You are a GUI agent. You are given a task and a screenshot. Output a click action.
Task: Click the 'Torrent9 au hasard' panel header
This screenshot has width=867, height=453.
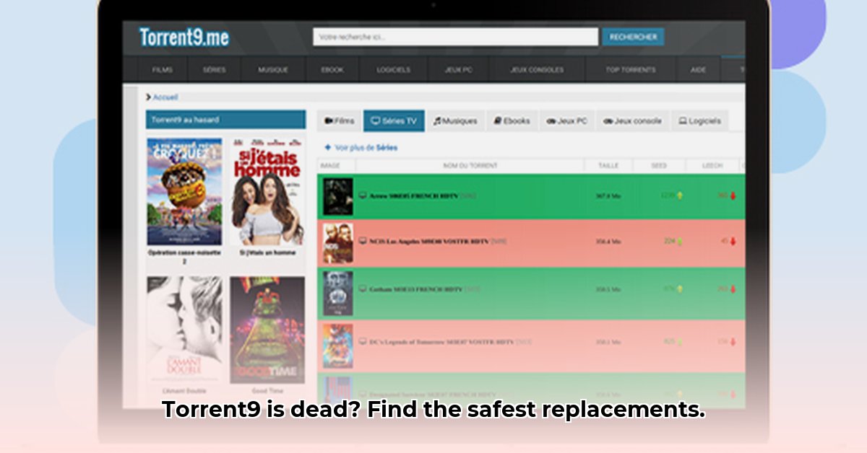[225, 120]
